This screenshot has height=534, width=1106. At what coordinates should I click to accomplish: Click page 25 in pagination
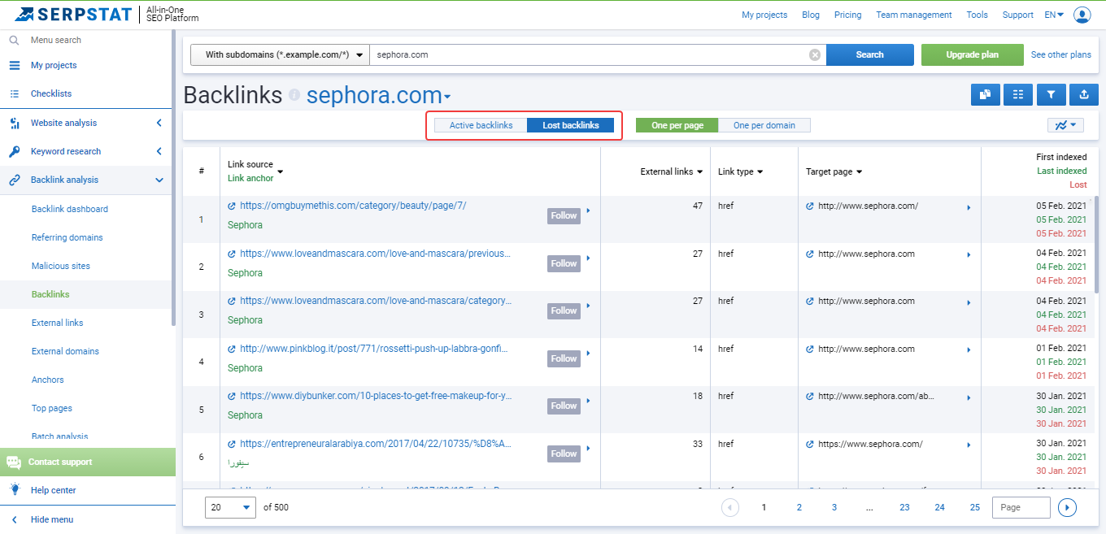coord(974,506)
